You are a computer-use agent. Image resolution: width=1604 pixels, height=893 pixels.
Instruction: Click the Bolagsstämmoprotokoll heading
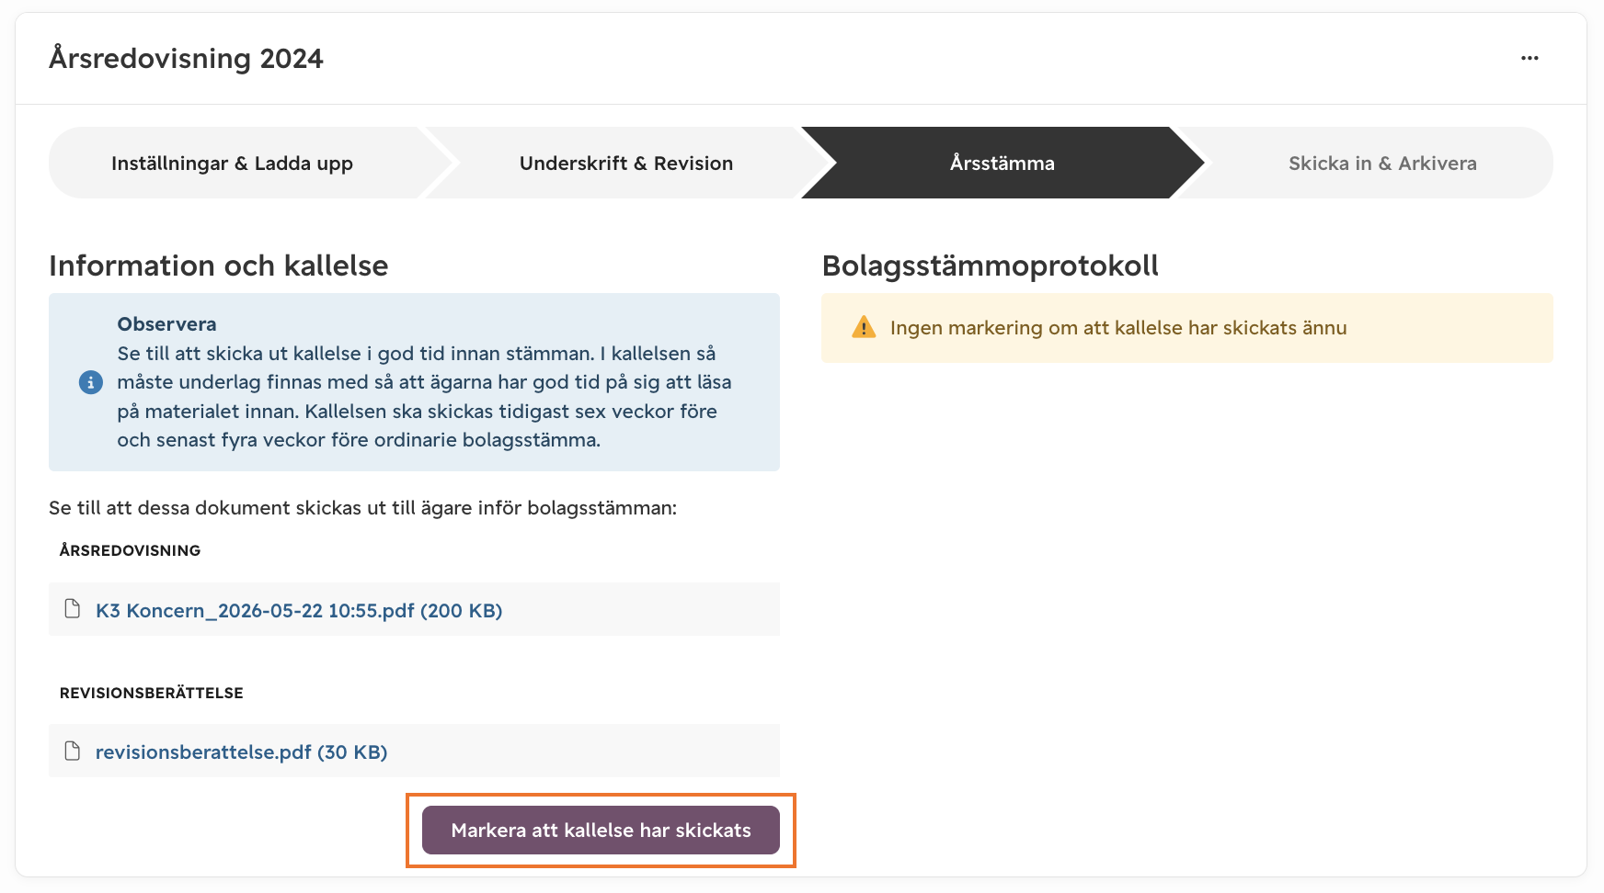tap(991, 266)
